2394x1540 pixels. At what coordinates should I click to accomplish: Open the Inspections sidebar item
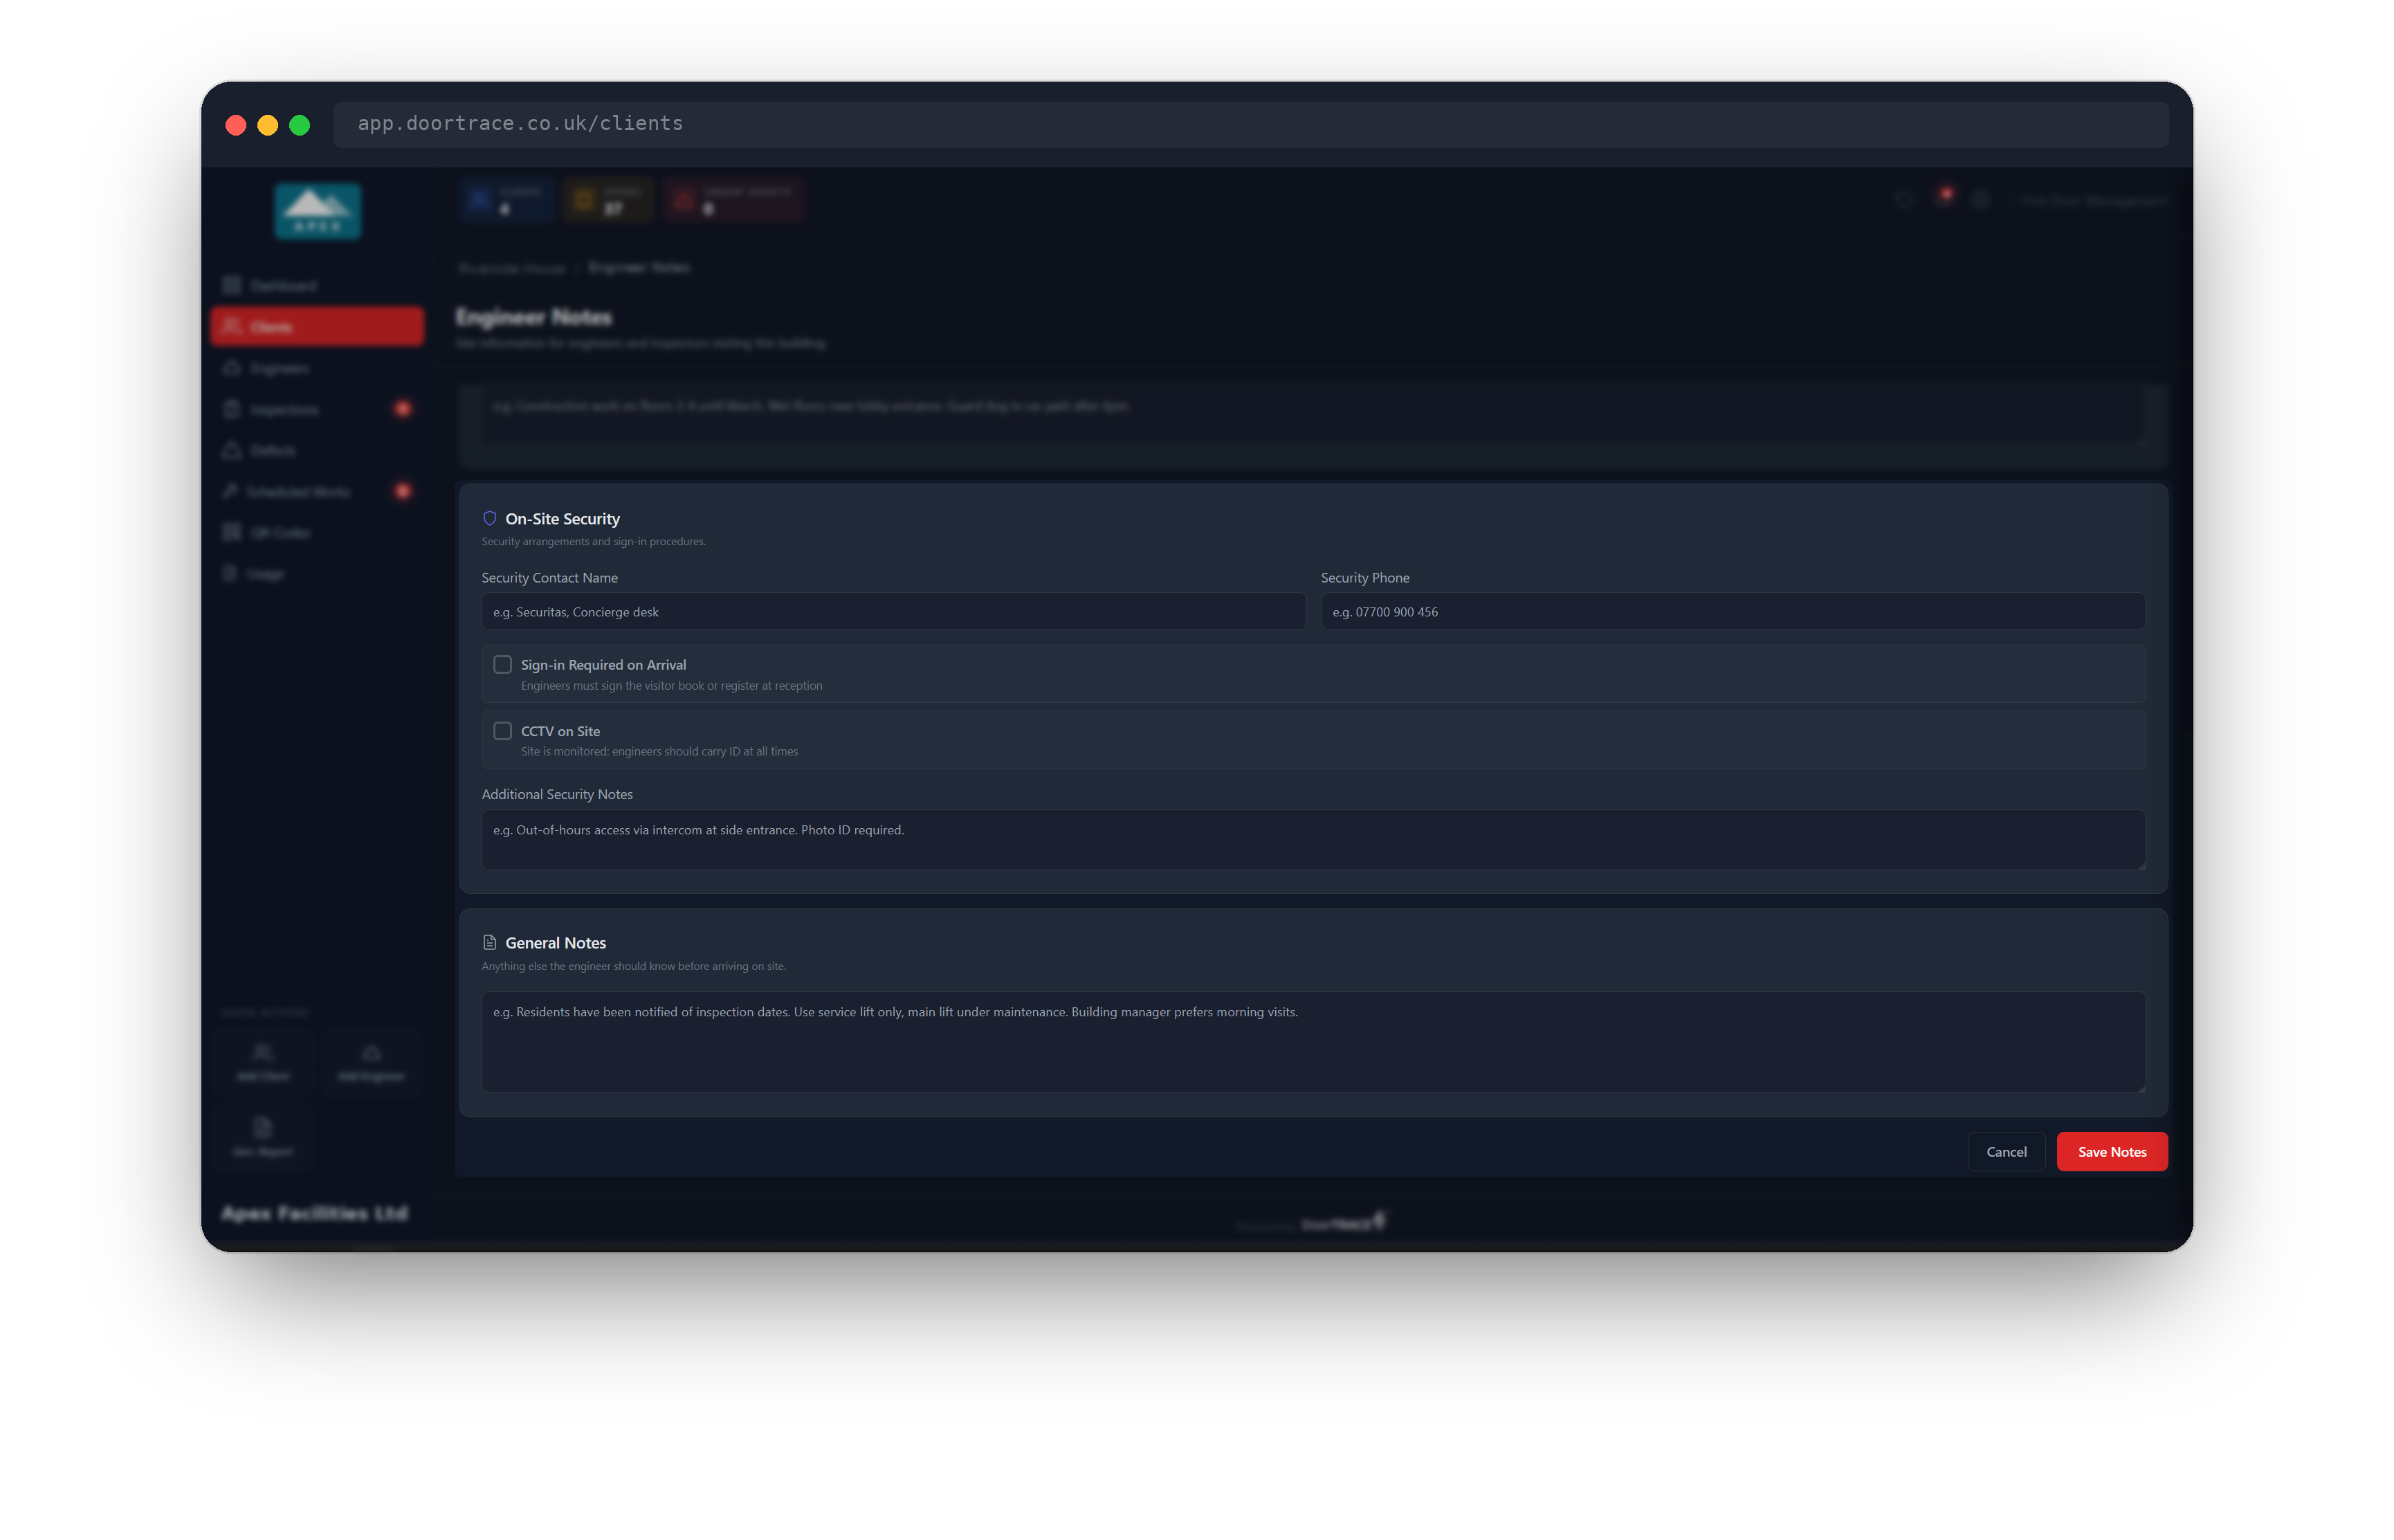coord(317,409)
